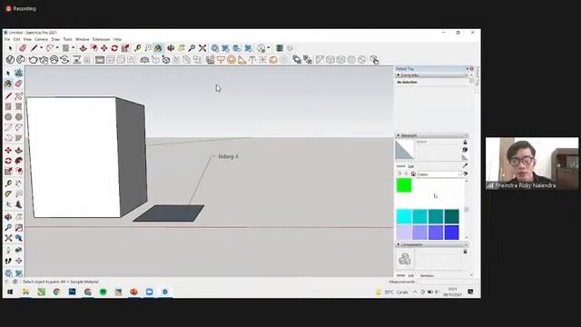Pick the Sample Paint eyedropper in Materials panel
Image resolution: width=581 pixels, height=327 pixels.
[465, 165]
